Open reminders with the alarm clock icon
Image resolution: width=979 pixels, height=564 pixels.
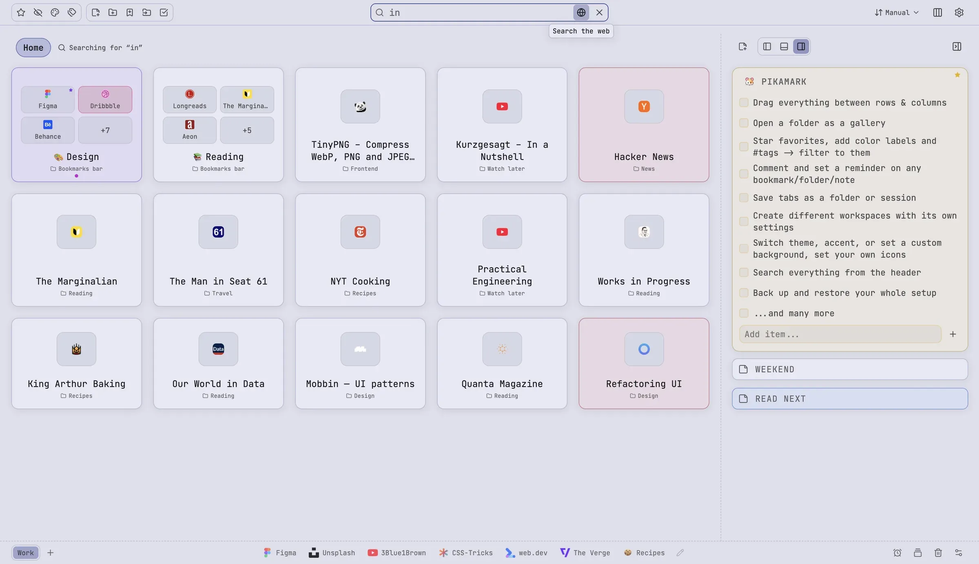tap(897, 553)
